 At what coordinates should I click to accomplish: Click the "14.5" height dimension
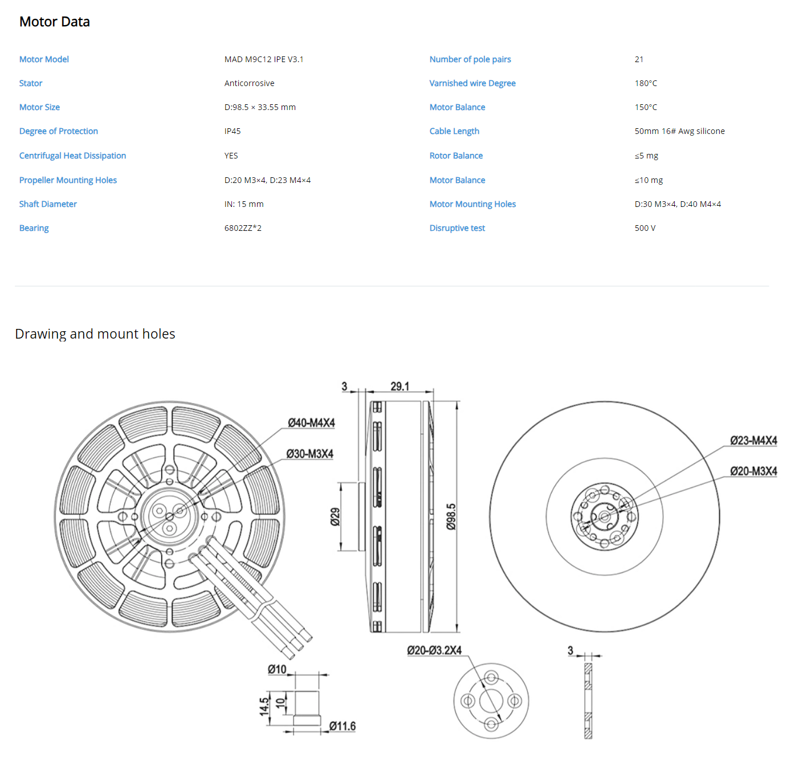click(x=264, y=707)
